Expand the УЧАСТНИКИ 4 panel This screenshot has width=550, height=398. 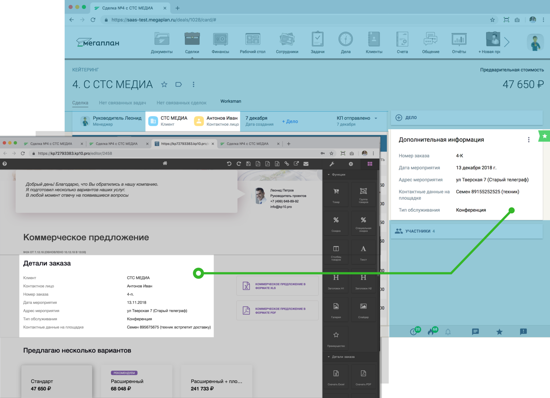point(467,231)
